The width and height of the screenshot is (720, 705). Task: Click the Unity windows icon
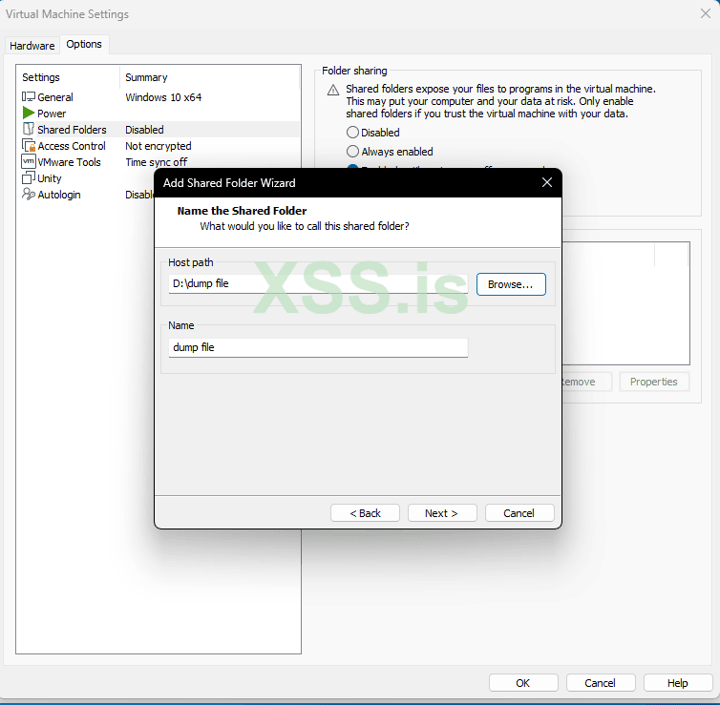coord(29,178)
